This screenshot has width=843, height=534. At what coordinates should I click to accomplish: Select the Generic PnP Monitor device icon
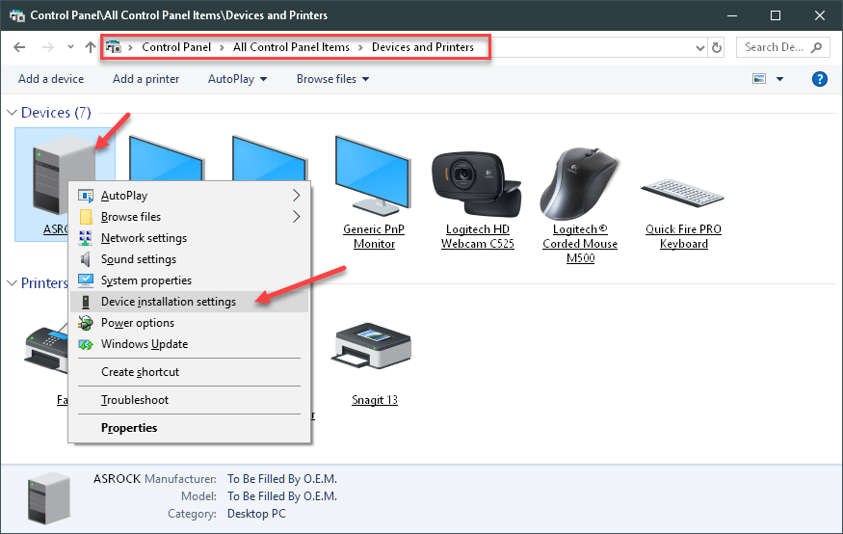[x=373, y=175]
